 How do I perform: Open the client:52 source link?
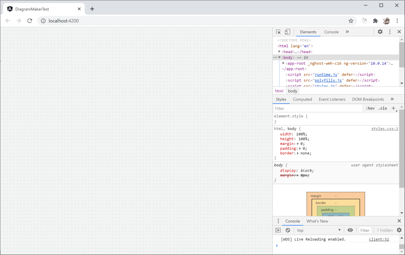[379, 239]
